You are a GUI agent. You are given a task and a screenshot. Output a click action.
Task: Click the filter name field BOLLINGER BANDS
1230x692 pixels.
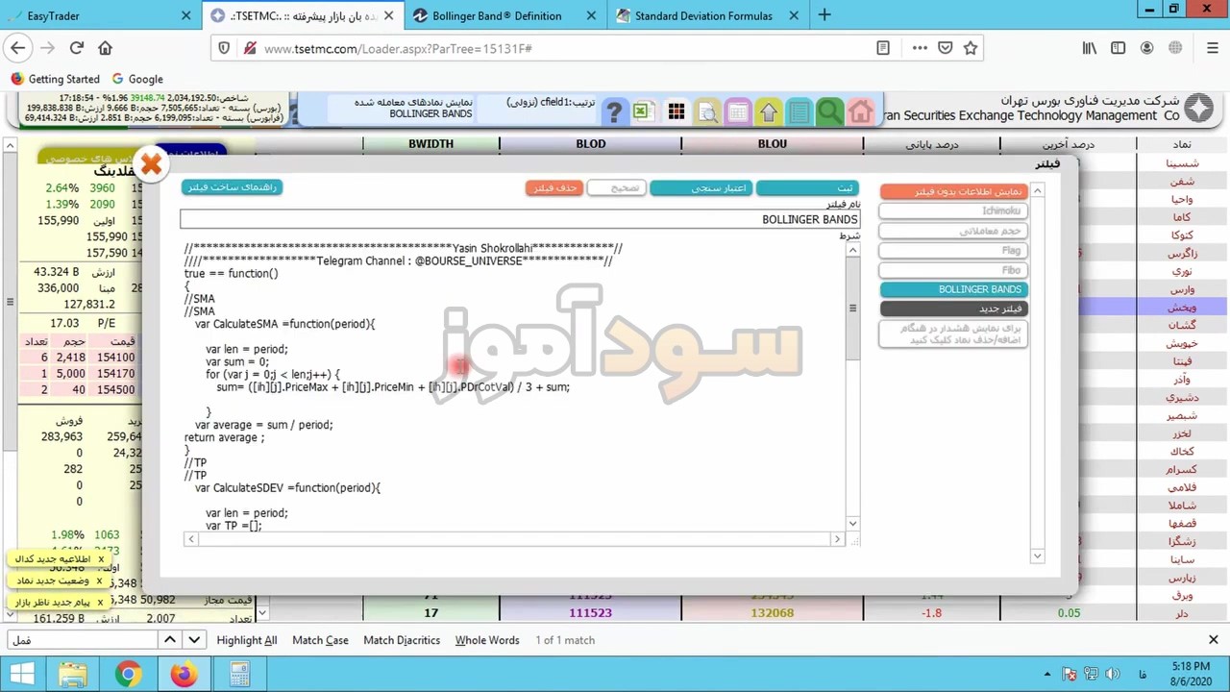click(520, 219)
